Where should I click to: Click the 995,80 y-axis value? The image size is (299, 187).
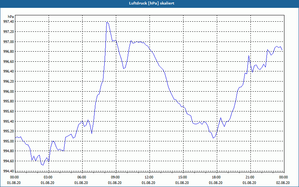coord(9,101)
